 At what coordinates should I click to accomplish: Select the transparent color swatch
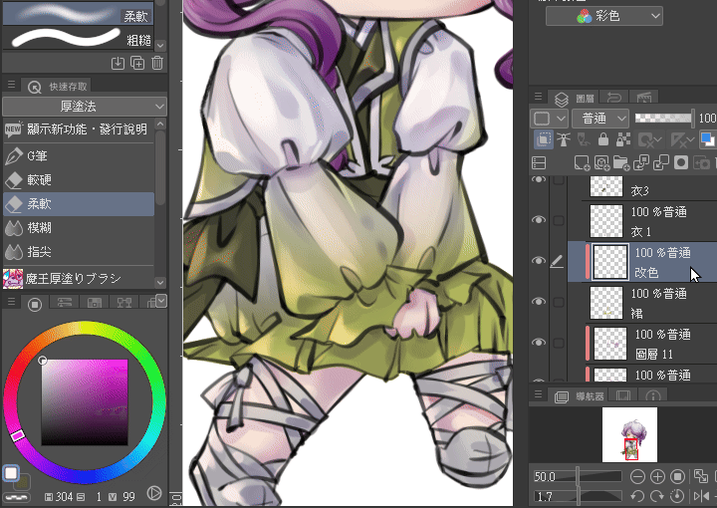(17, 497)
